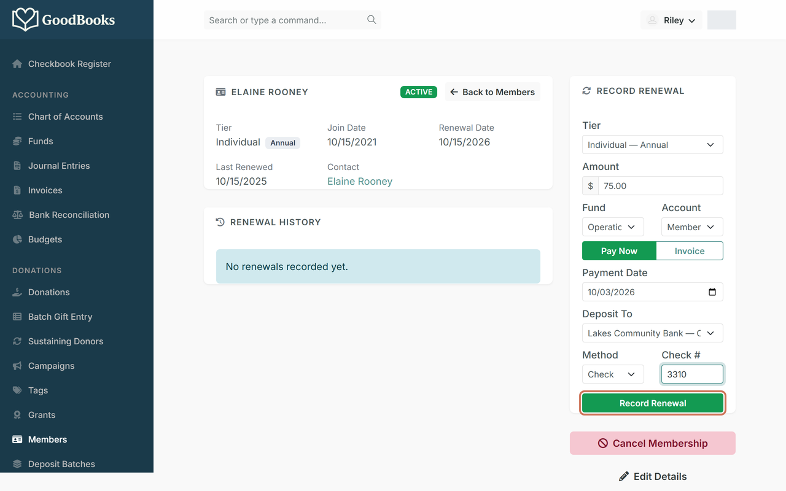Click the Check # input field

point(692,374)
